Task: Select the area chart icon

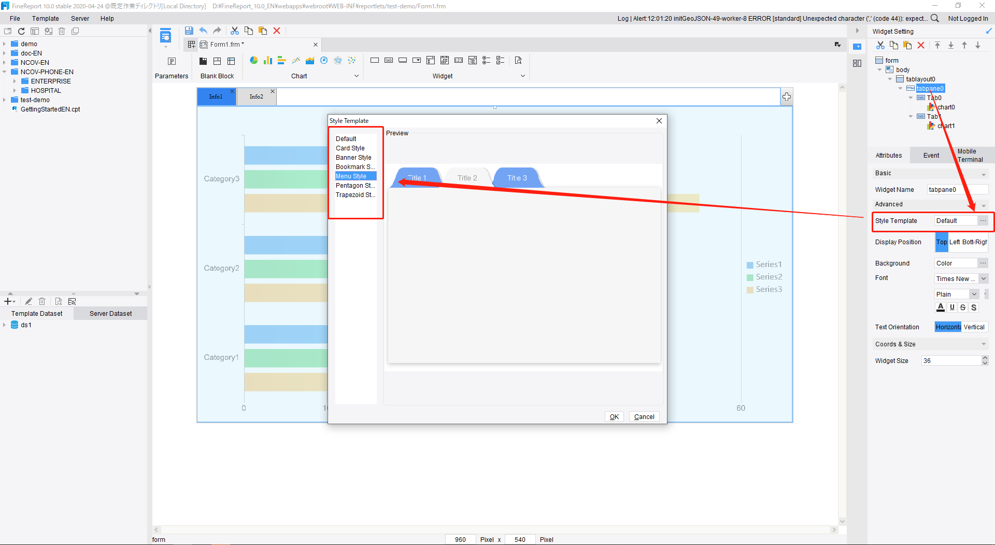Action: click(310, 61)
